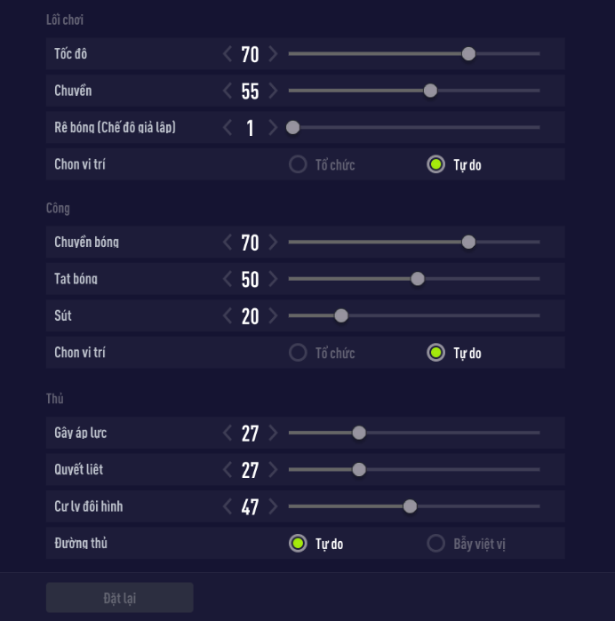This screenshot has width=615, height=621.
Task: Decrease Rê bóng value with left arrow
Action: pyautogui.click(x=228, y=128)
